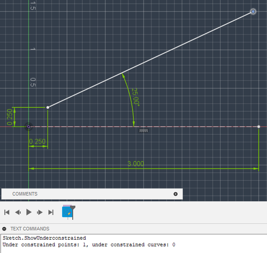Select the 3.000 horizontal dimension

(x=135, y=164)
